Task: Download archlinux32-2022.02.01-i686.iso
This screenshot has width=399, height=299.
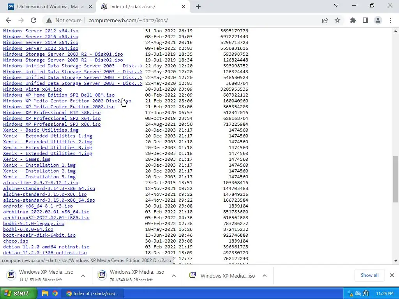Action: coord(46,218)
